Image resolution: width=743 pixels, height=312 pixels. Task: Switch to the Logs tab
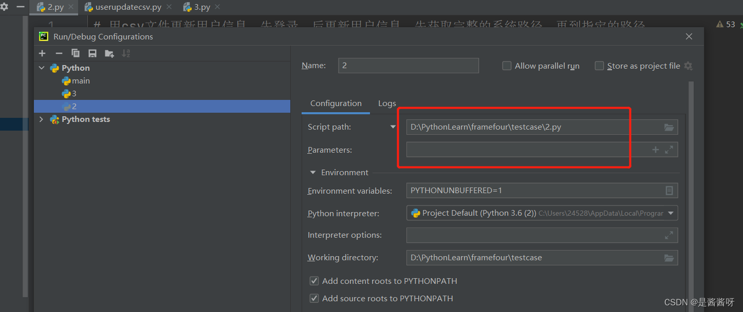coord(387,103)
